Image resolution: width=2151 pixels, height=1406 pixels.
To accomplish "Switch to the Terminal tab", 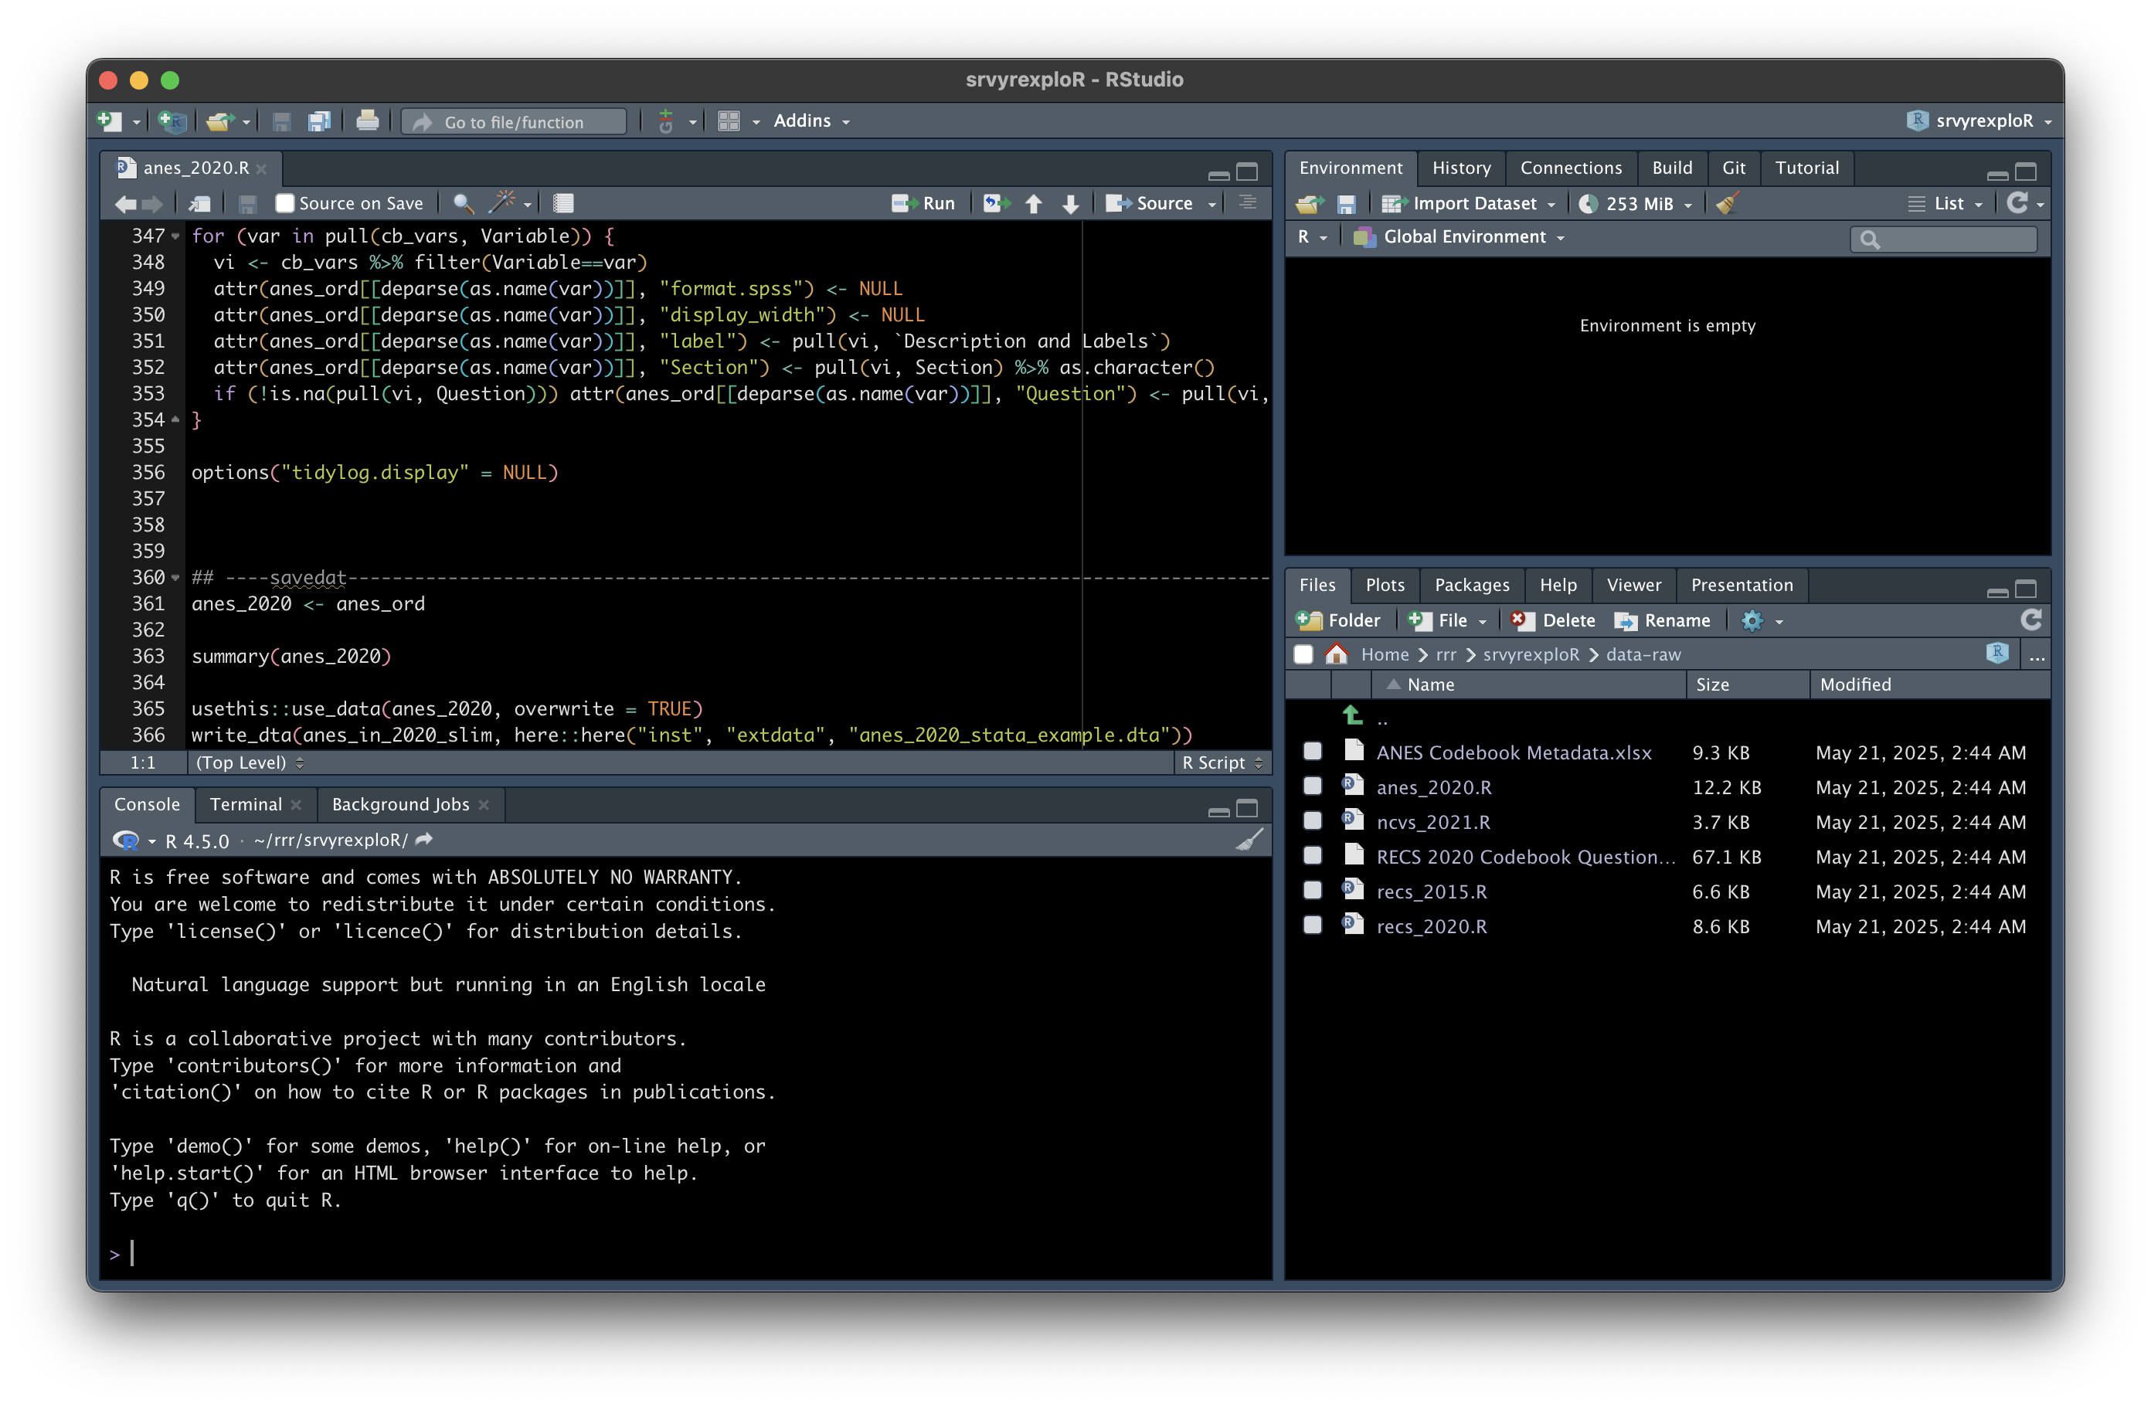I will pyautogui.click(x=246, y=804).
